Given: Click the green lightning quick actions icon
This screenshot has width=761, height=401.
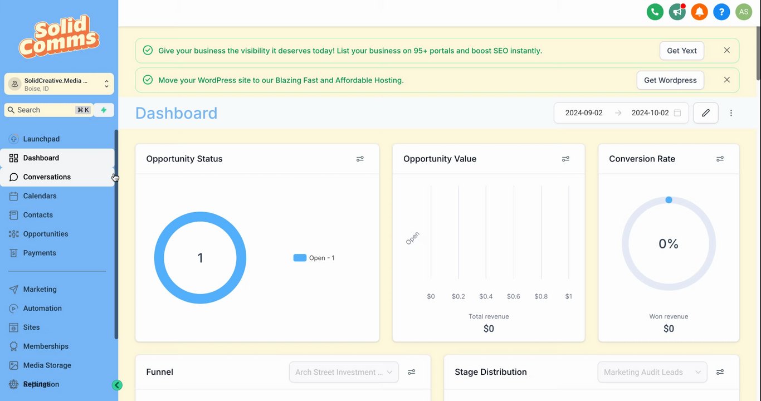Looking at the screenshot, I should 104,110.
